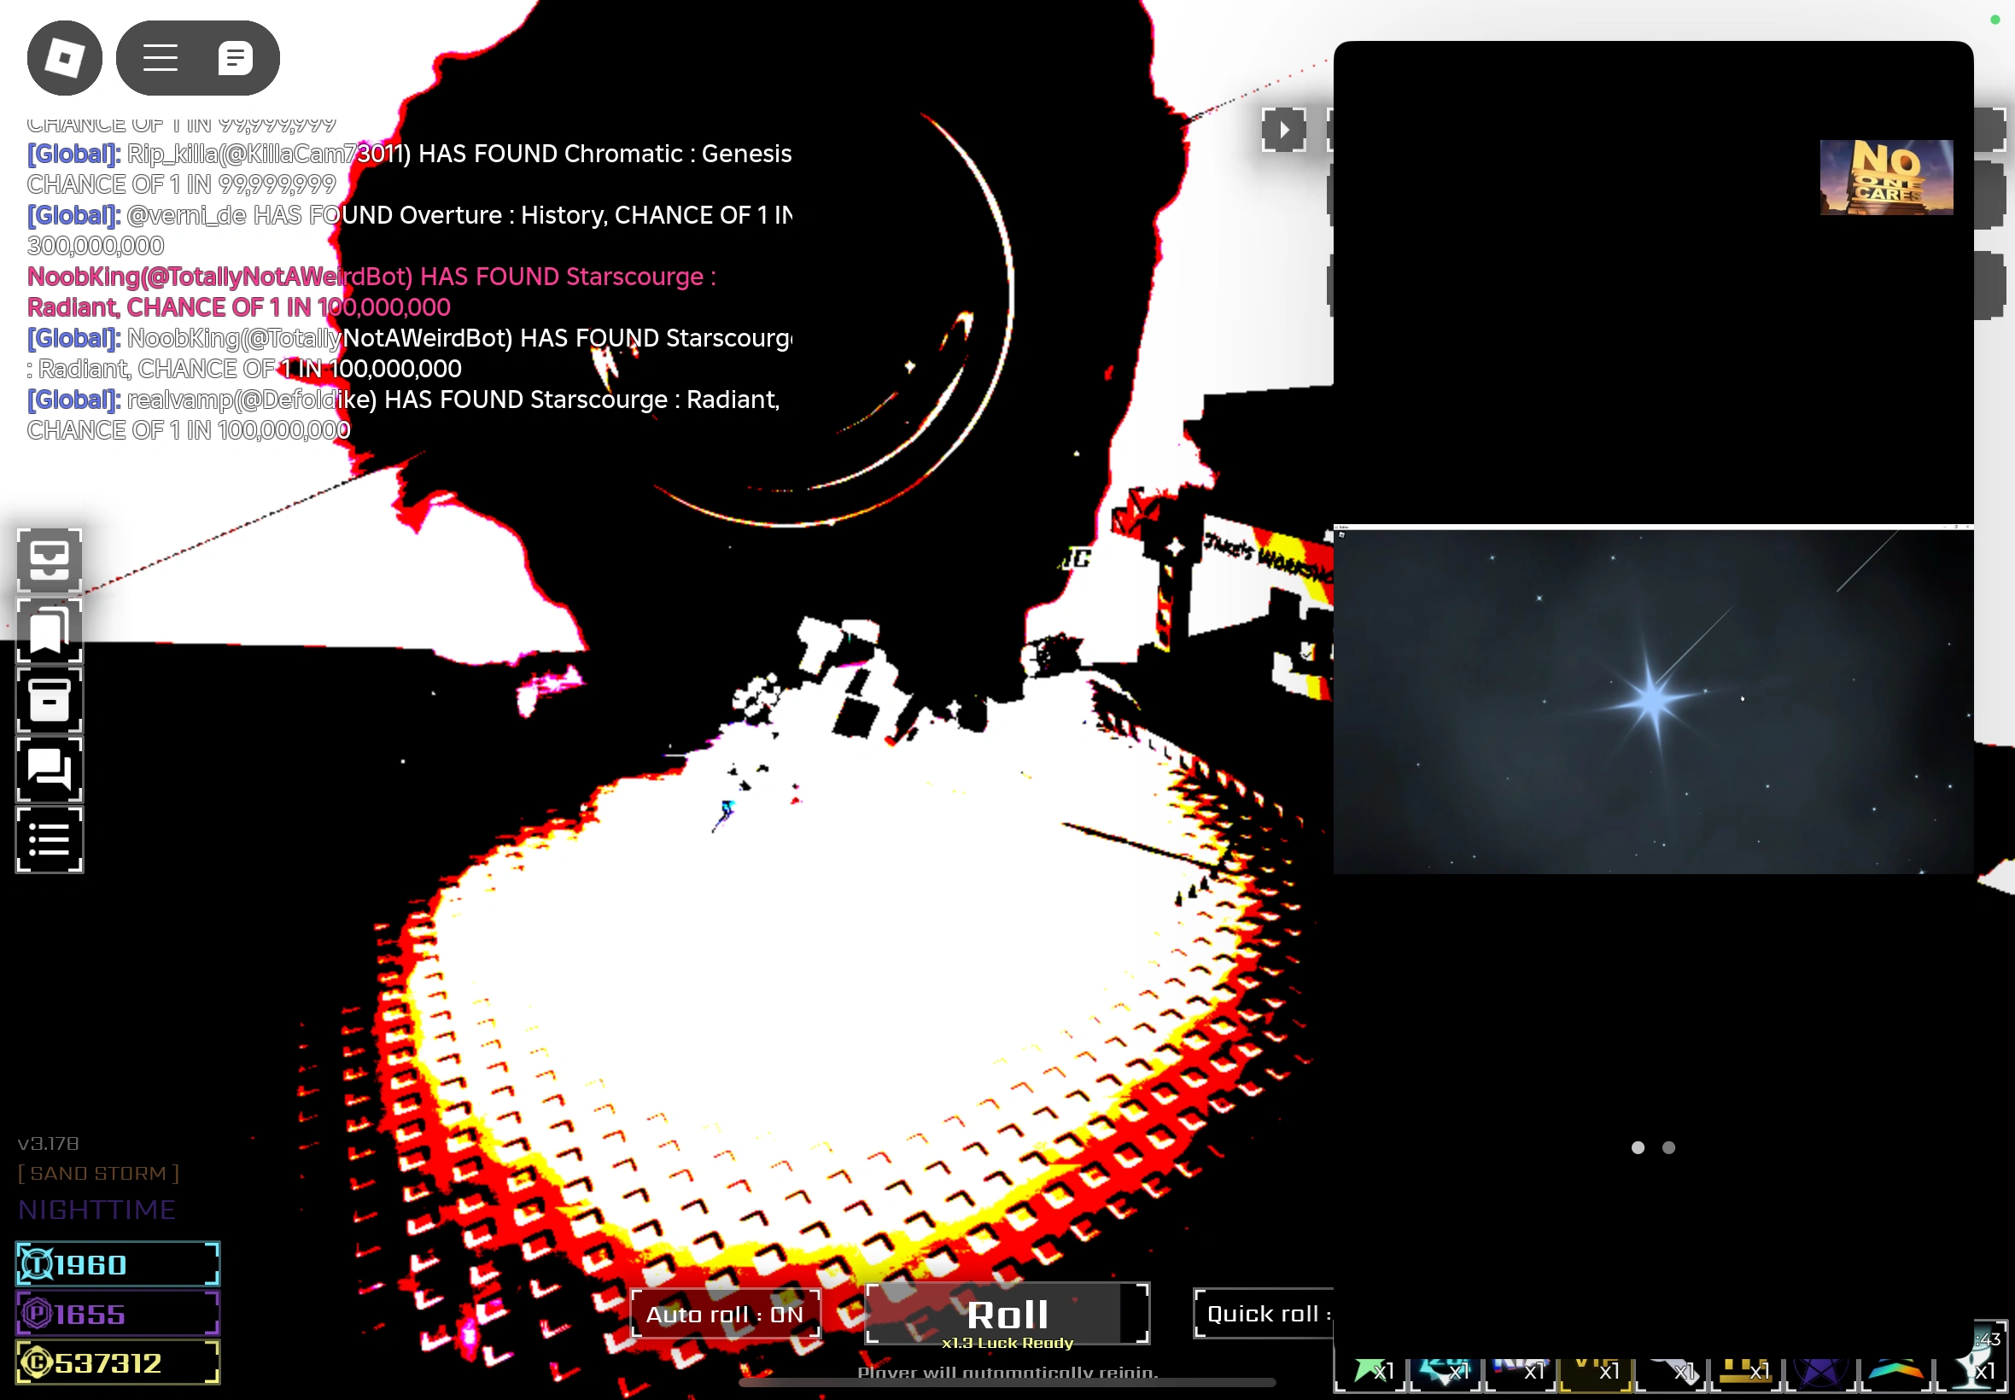This screenshot has height=1400, width=2015.
Task: Open the speech bubbles icon in sidebar
Action: coord(50,769)
